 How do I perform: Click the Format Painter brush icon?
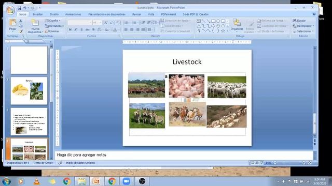click(x=21, y=31)
